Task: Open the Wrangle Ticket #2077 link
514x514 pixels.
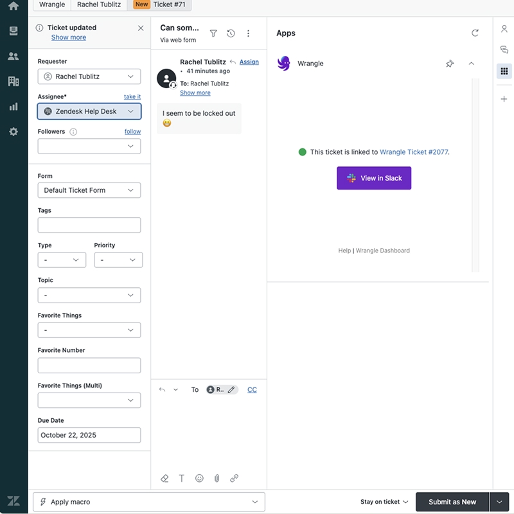Action: (x=414, y=152)
